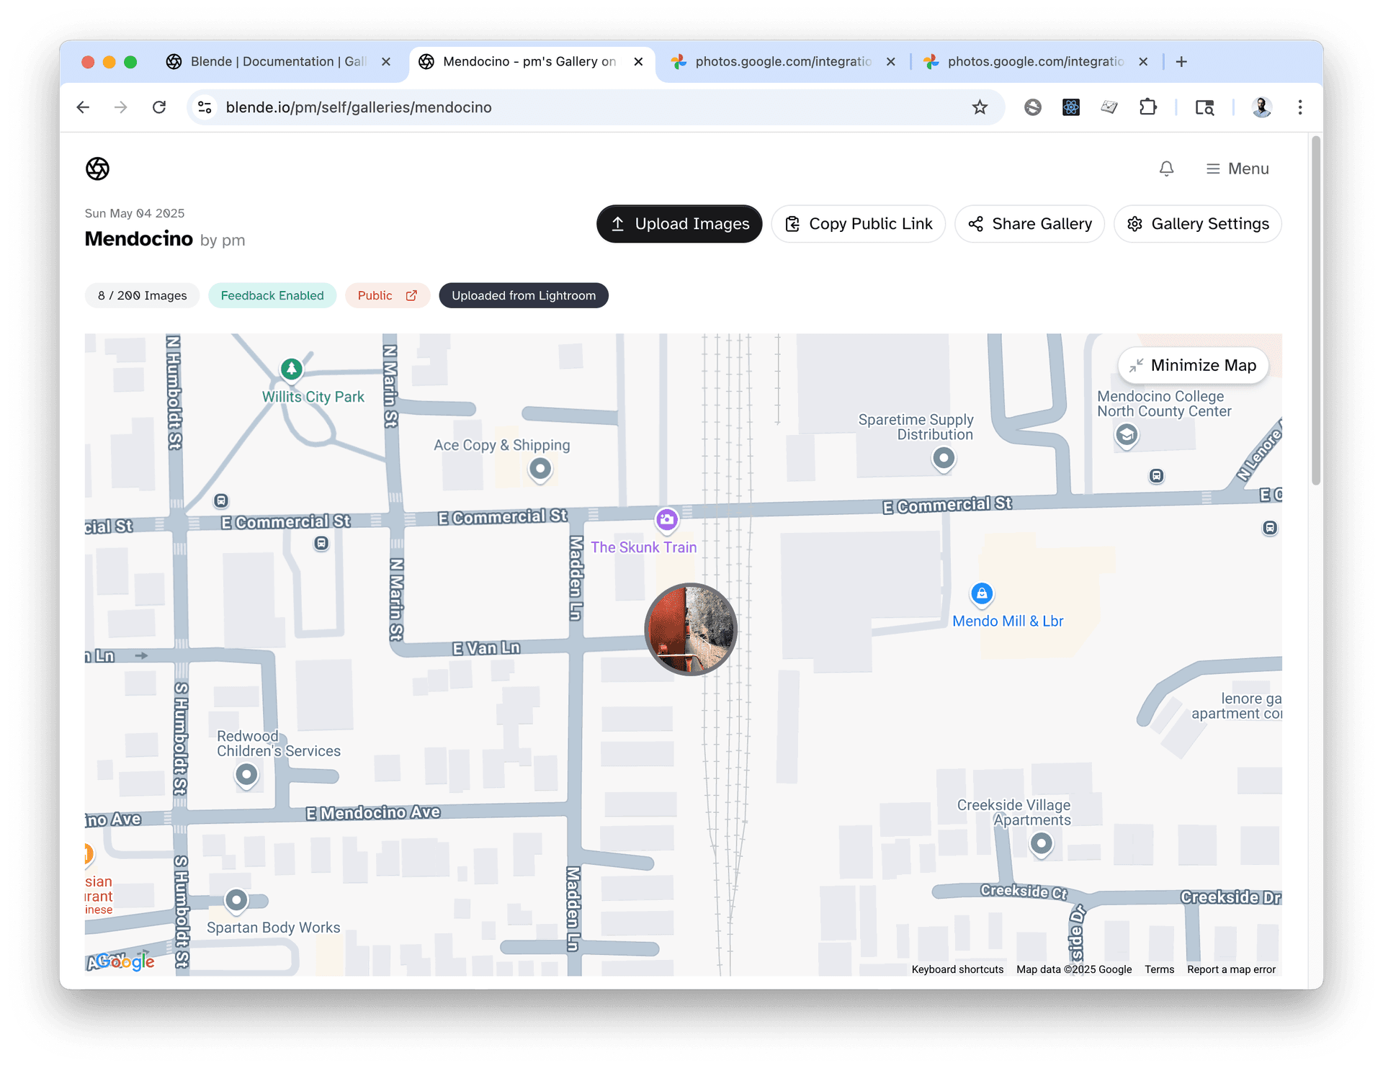Open the Chrome extensions puzzle icon
1383x1068 pixels.
(1147, 107)
